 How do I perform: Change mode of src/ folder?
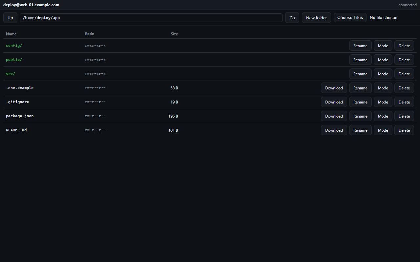383,74
